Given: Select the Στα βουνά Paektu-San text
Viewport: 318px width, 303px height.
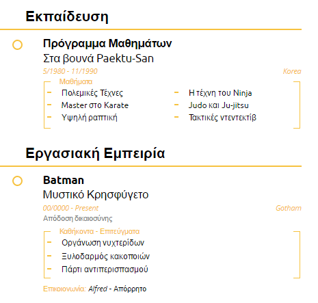Looking at the screenshot, I should (x=98, y=58).
